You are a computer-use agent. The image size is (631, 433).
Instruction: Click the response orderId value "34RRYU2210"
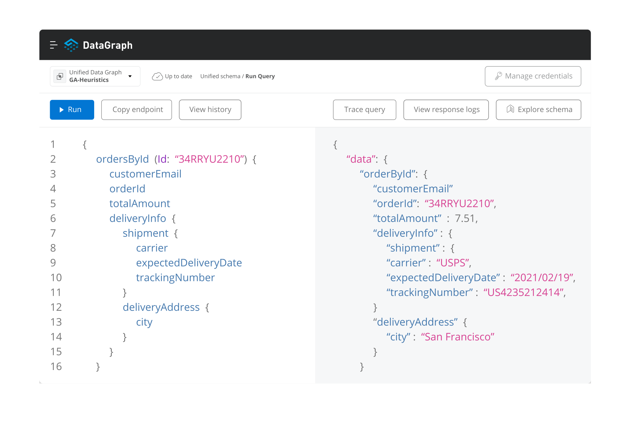click(459, 204)
